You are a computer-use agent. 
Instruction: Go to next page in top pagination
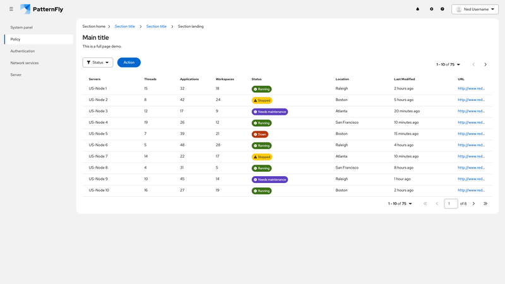tap(485, 64)
